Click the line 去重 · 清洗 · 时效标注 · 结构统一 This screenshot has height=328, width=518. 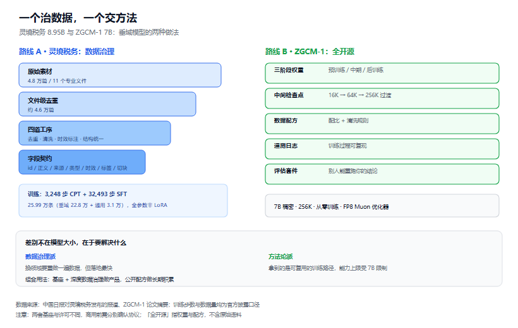click(66, 139)
